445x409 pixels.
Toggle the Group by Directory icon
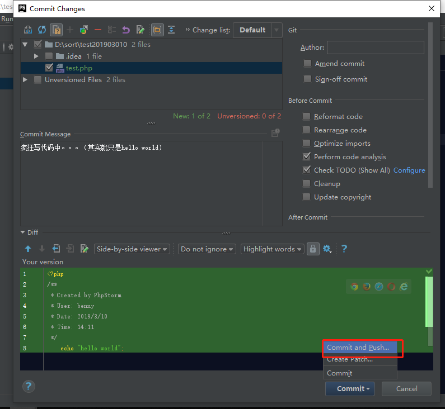coord(157,30)
